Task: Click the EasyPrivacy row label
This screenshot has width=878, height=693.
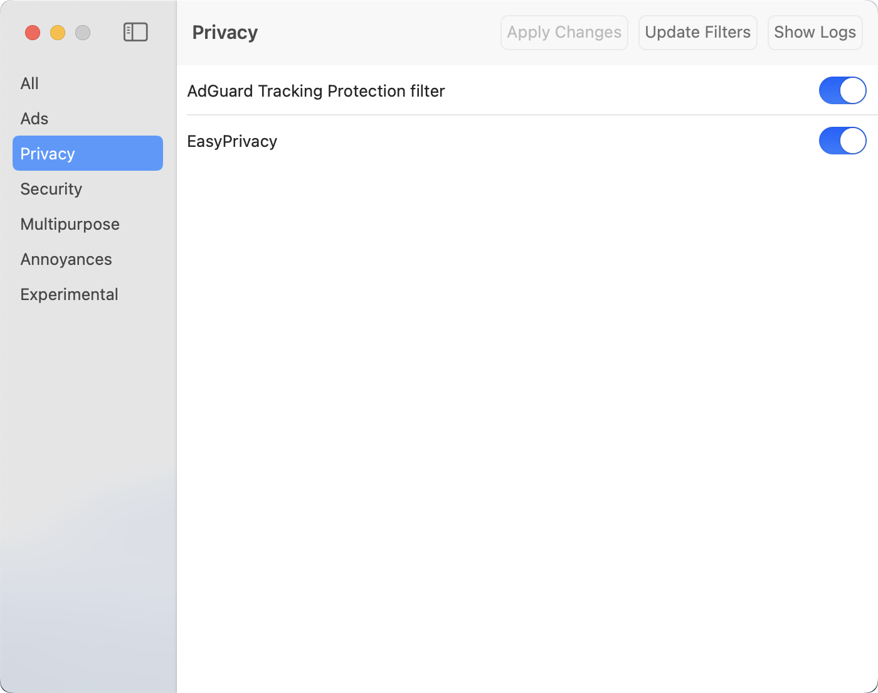Action: [x=232, y=141]
